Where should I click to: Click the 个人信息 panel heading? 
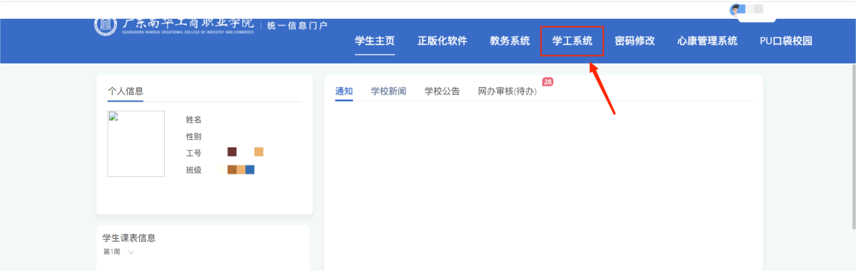[x=125, y=91]
